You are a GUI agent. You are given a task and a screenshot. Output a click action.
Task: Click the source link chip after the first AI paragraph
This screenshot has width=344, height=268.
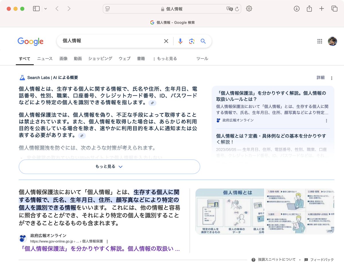point(152,103)
